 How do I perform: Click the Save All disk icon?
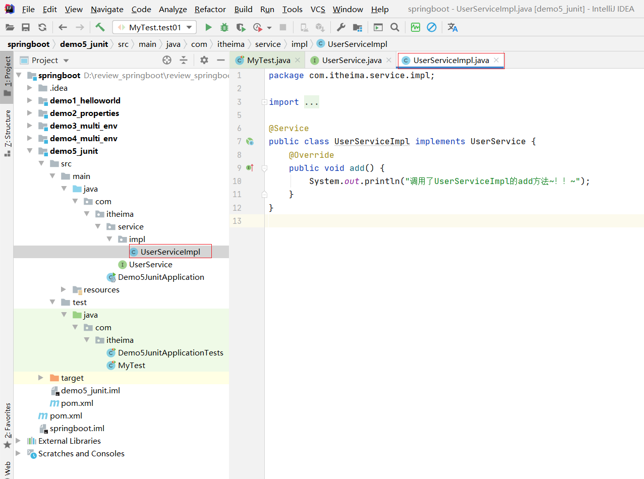tap(26, 28)
